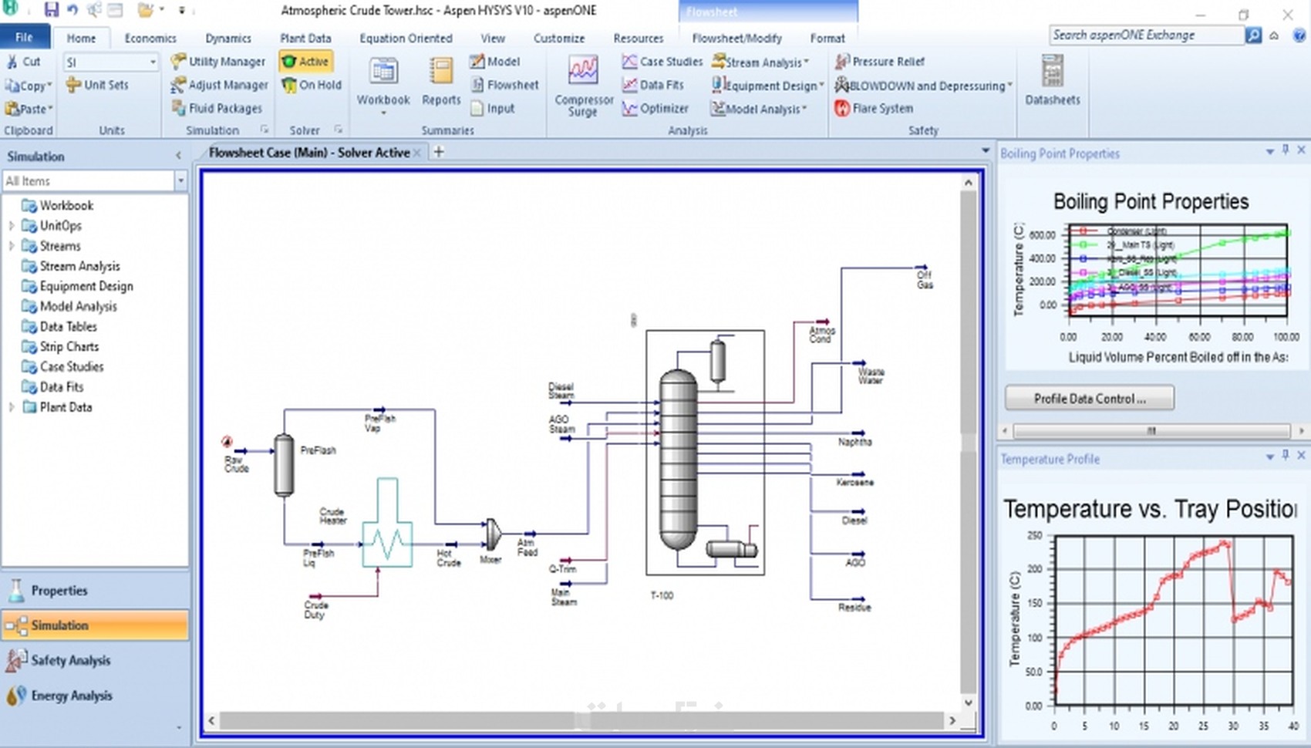1311x748 pixels.
Task: Click the Cut scissors icon
Action: (12, 62)
